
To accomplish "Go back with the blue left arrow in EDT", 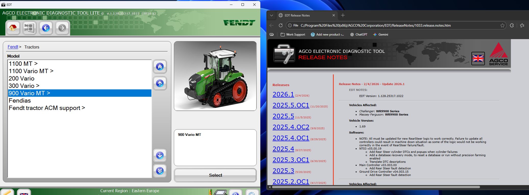I will pos(46,28).
